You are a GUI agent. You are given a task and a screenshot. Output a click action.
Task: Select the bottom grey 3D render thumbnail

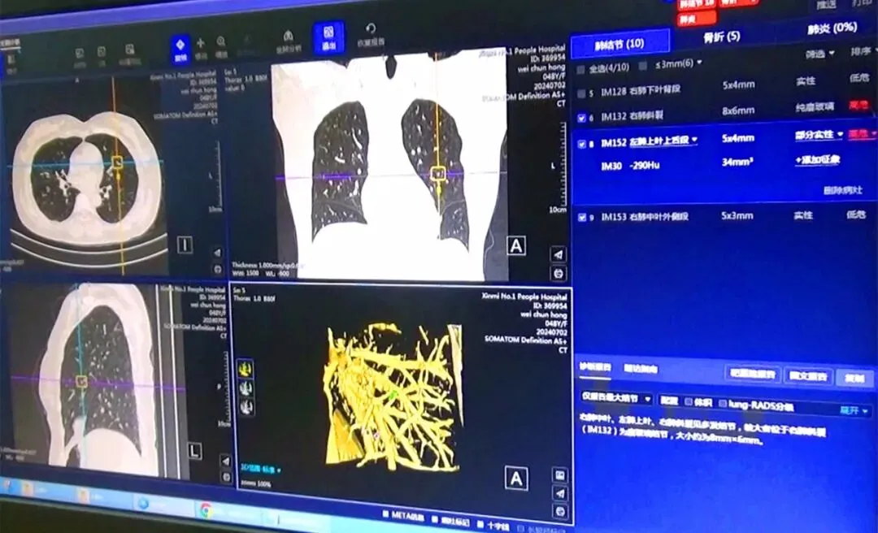click(246, 406)
